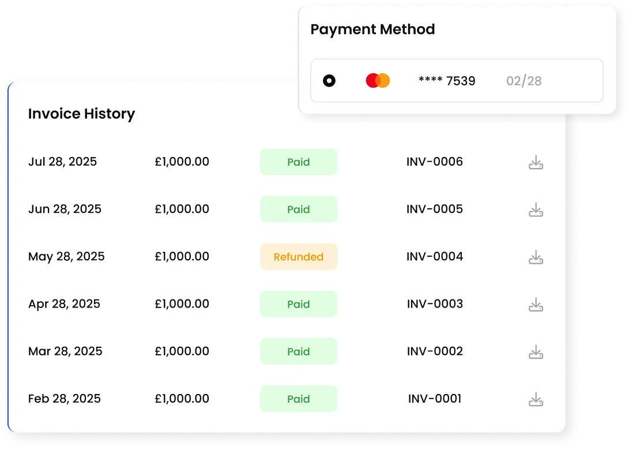
Task: Click the Payment Method heading
Action: [372, 29]
